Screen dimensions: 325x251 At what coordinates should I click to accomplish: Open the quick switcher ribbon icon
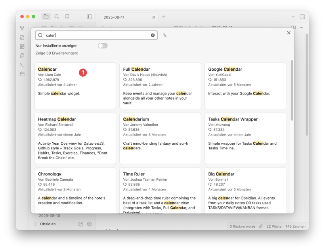tap(22, 38)
